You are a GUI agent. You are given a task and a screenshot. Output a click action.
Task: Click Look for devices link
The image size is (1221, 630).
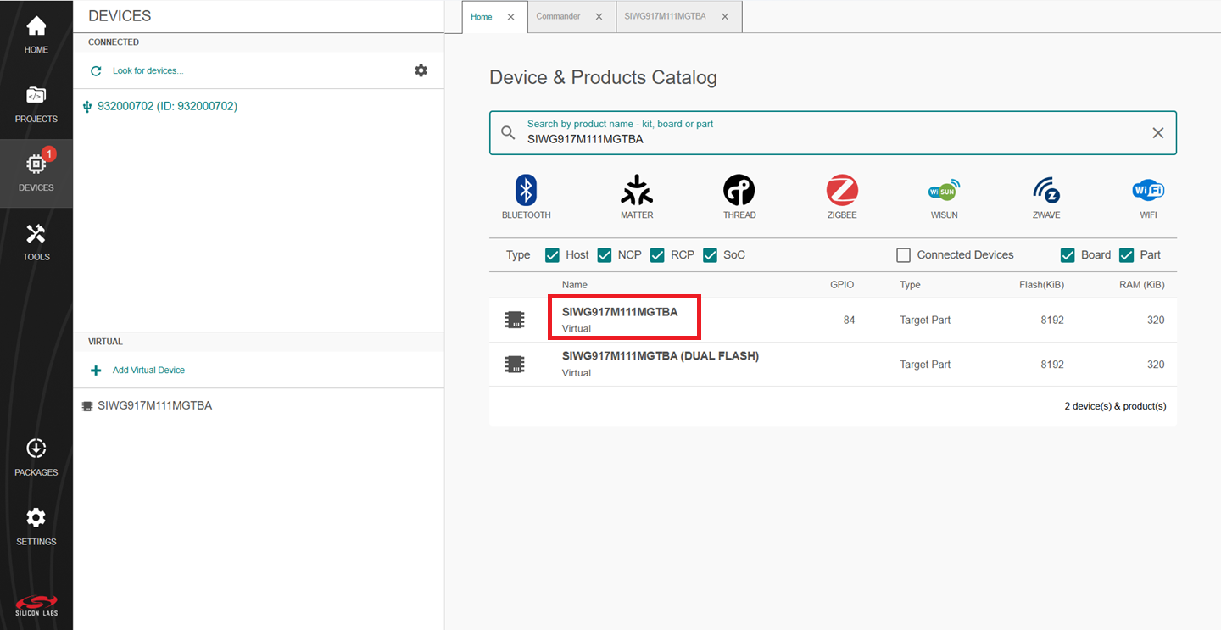[148, 70]
